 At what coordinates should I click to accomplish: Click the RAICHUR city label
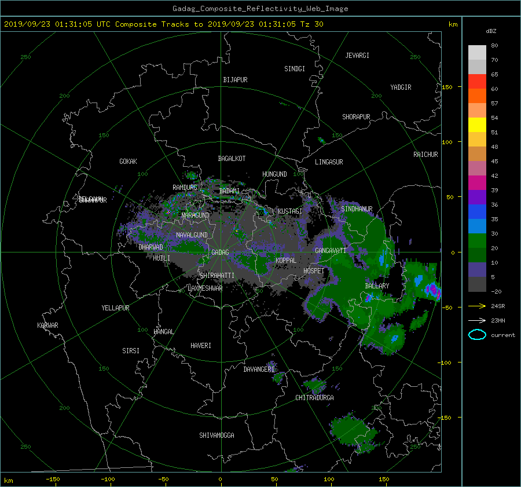[425, 155]
